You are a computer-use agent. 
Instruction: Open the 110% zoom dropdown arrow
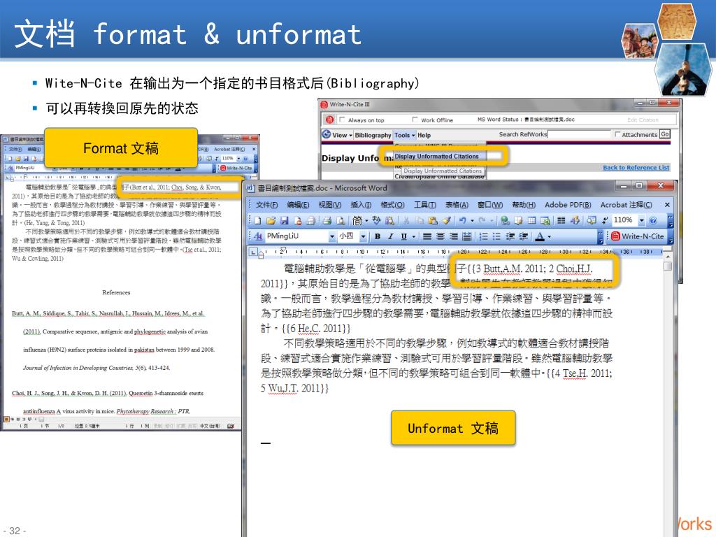point(642,221)
